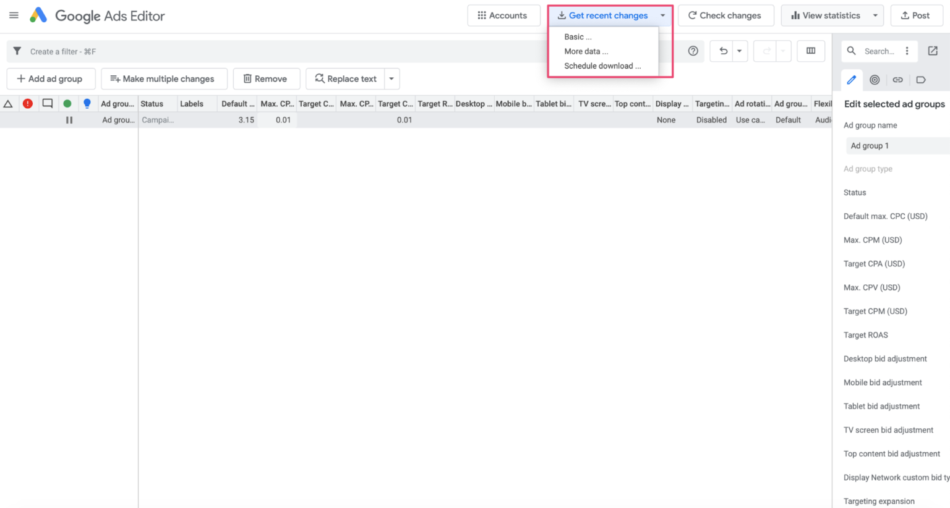Viewport: 950px width, 508px height.
Task: Click the link icon in right panel
Action: (897, 80)
